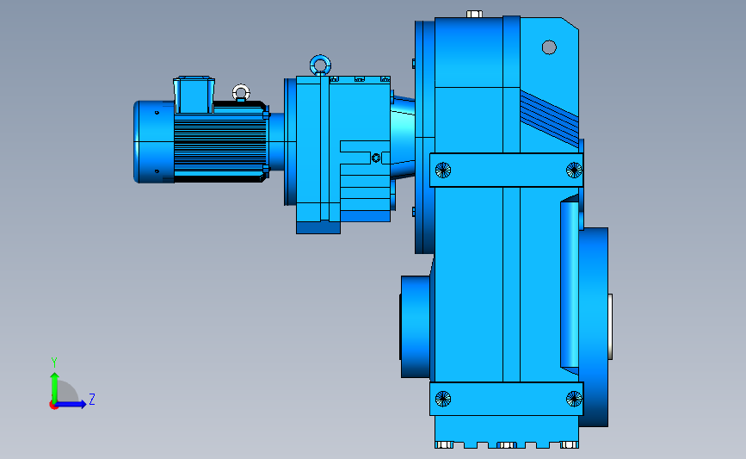Select the motor fan cover end cap
Image resolution: width=746 pixels, height=459 pixels.
click(x=154, y=141)
